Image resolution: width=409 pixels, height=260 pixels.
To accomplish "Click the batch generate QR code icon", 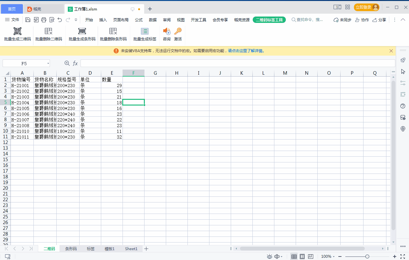I will 18,31.
